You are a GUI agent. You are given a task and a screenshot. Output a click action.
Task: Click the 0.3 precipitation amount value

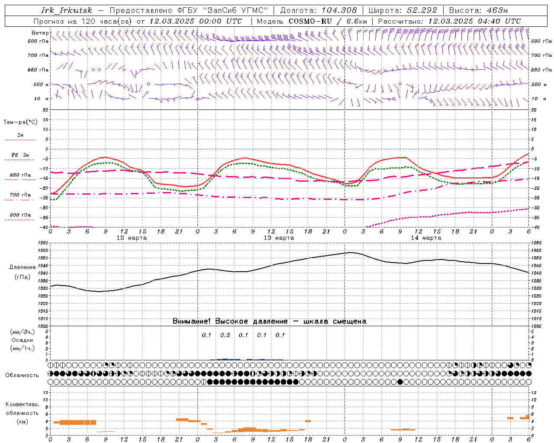pos(225,335)
